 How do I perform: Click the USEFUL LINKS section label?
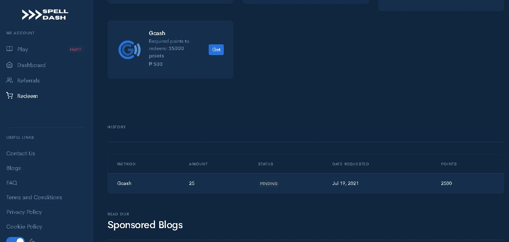20,137
